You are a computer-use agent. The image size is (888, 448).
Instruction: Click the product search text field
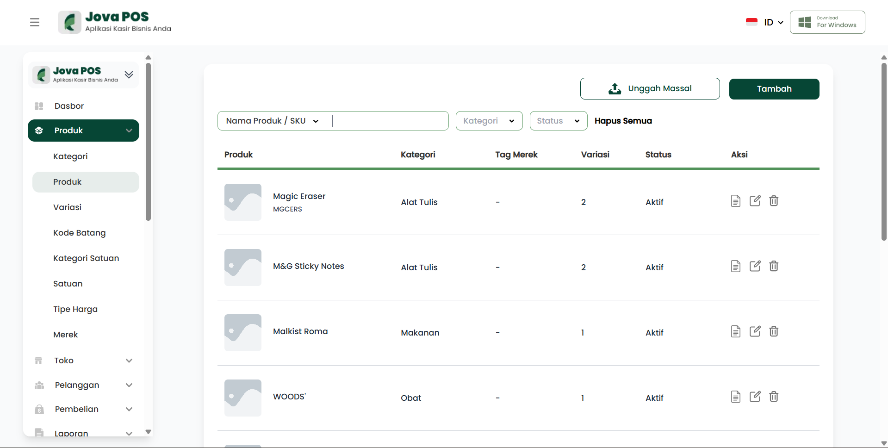click(x=389, y=121)
